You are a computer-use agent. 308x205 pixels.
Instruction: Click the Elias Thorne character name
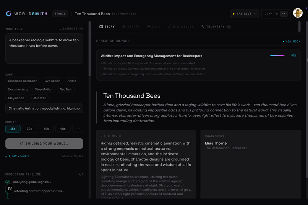216,143
